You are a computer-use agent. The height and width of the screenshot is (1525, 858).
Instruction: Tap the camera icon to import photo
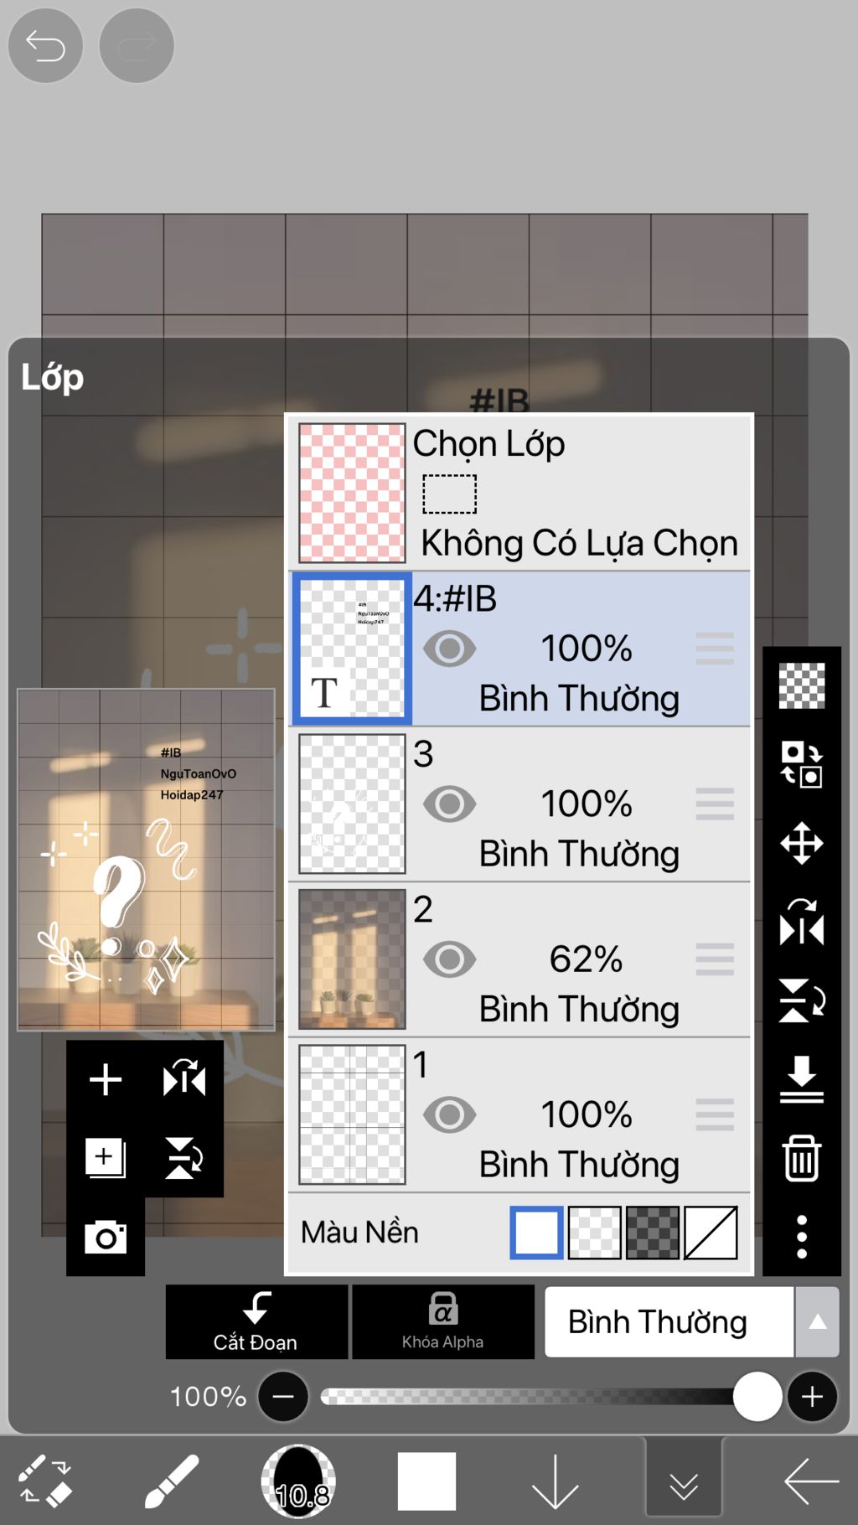(x=106, y=1238)
